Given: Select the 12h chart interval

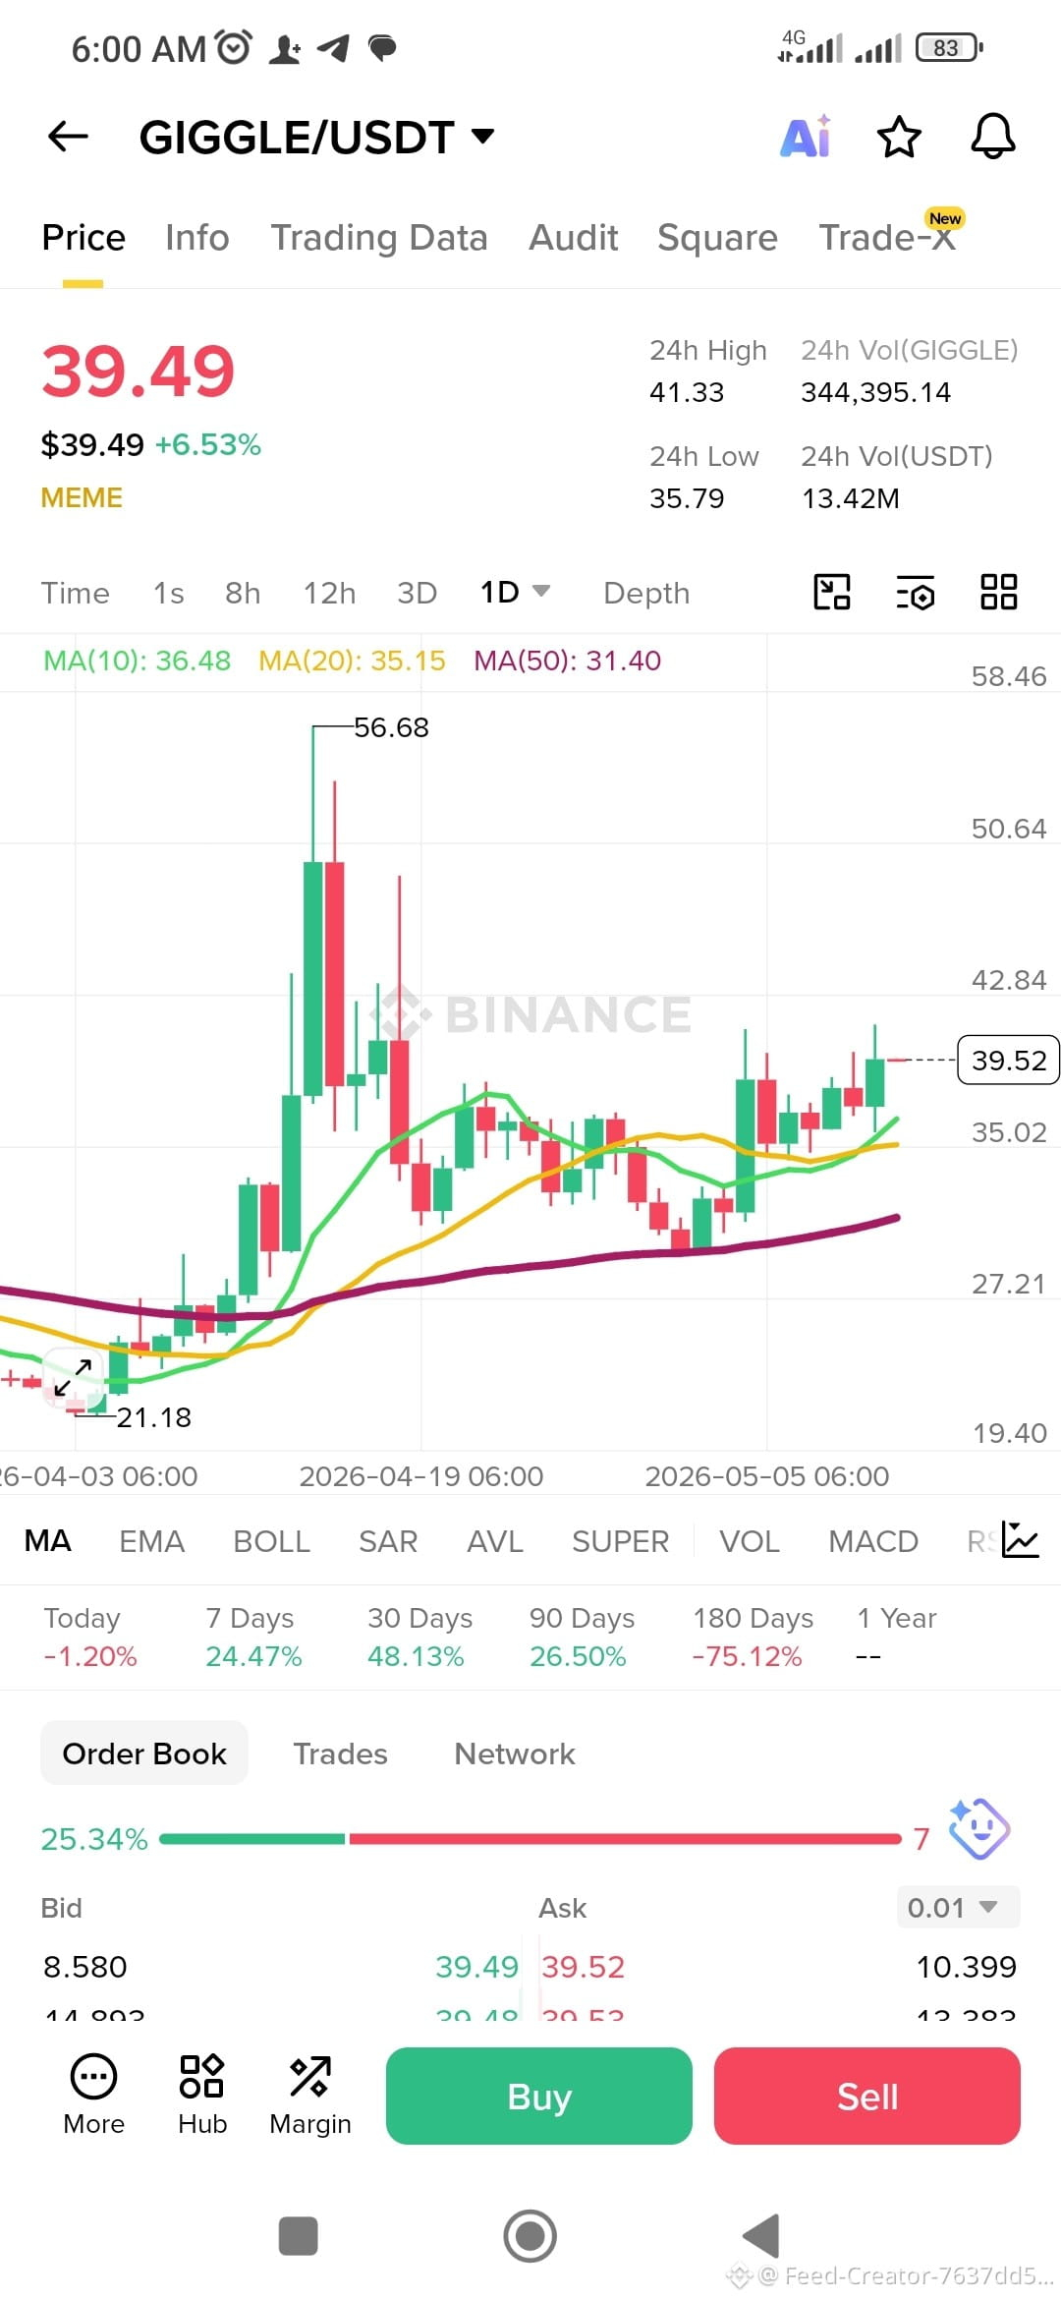Looking at the screenshot, I should click(x=329, y=593).
